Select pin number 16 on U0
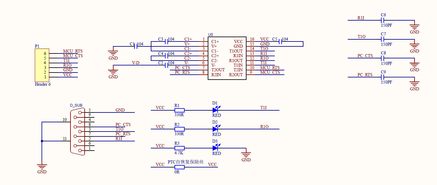 (252, 39)
